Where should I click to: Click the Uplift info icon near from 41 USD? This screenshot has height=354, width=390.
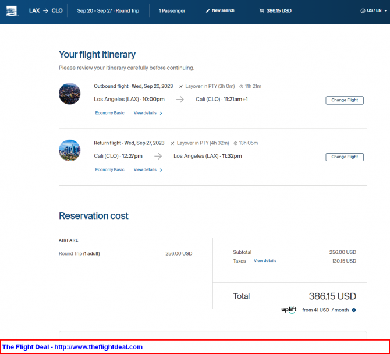[x=354, y=310]
